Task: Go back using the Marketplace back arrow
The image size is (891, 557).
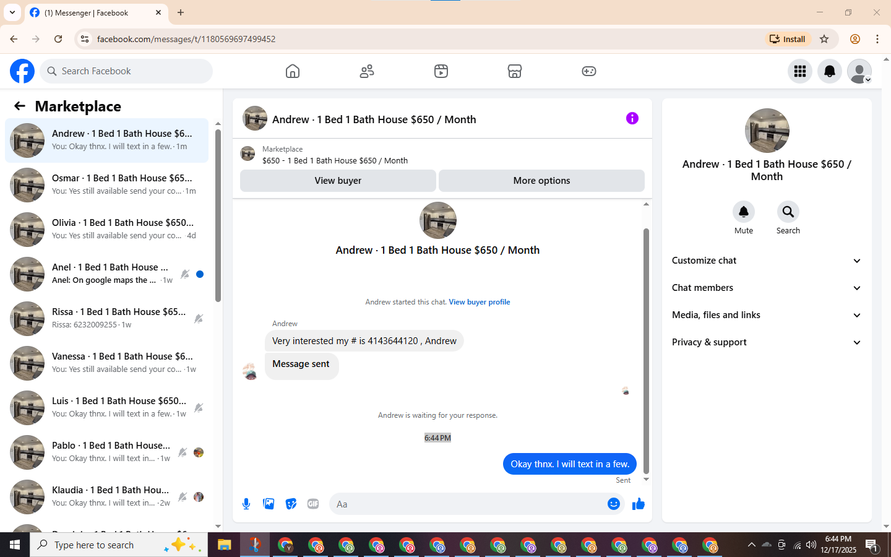Action: (20, 106)
